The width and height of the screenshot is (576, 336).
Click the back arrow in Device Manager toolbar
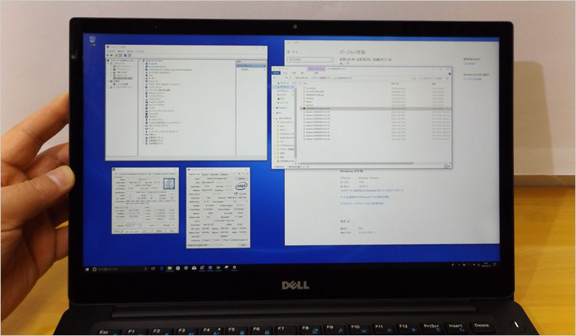pyautogui.click(x=108, y=57)
